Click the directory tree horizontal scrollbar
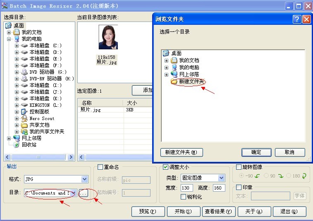Viewport: 313px width, 221px height. [39, 157]
